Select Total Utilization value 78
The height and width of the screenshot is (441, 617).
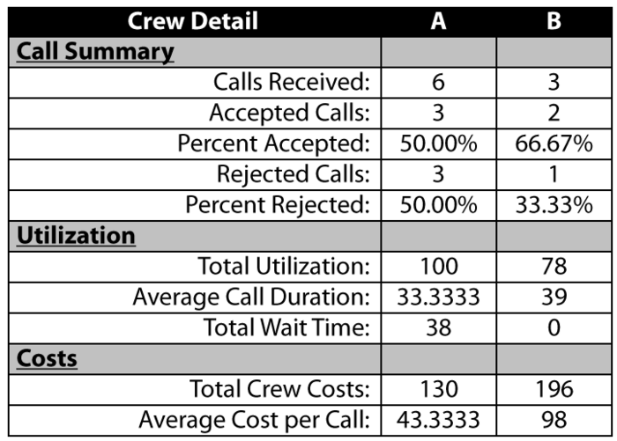click(x=554, y=267)
